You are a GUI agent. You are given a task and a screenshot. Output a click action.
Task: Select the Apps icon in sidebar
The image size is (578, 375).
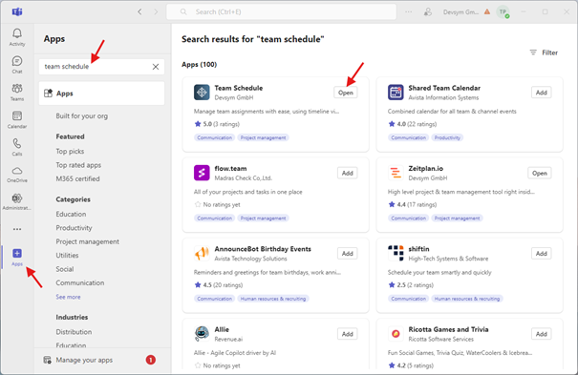17,258
